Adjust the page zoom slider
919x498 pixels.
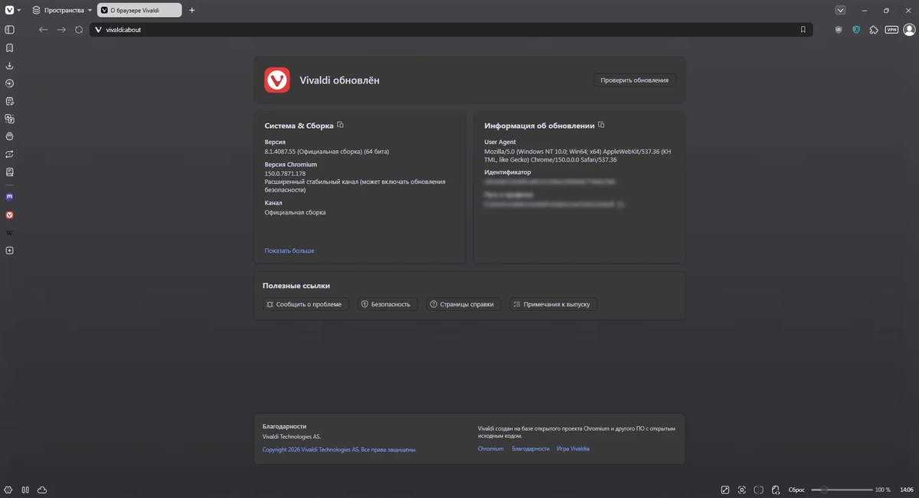click(x=842, y=490)
